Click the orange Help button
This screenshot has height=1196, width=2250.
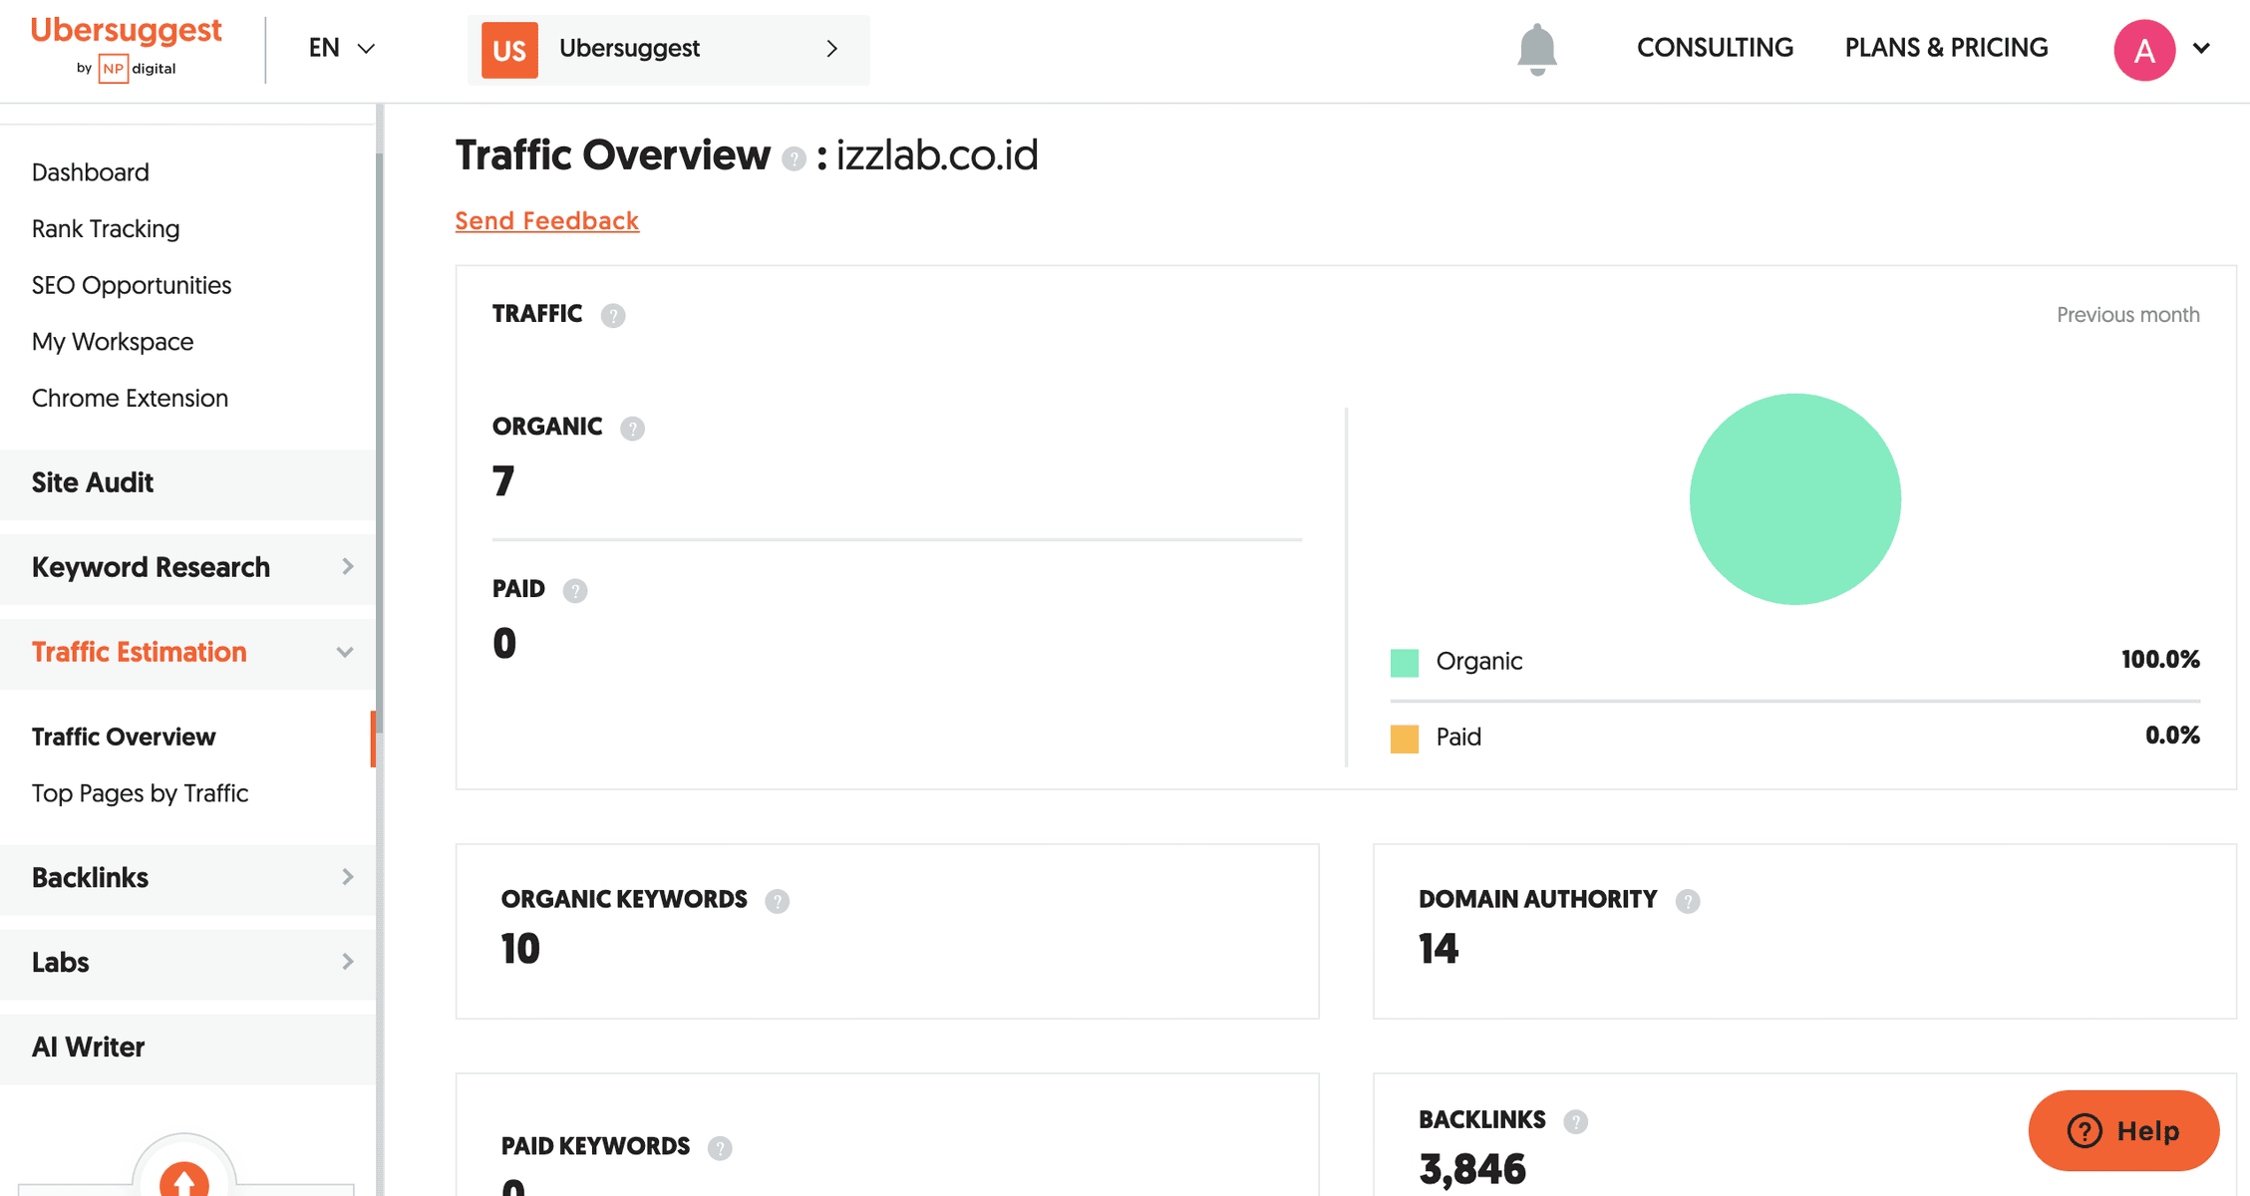click(2123, 1131)
